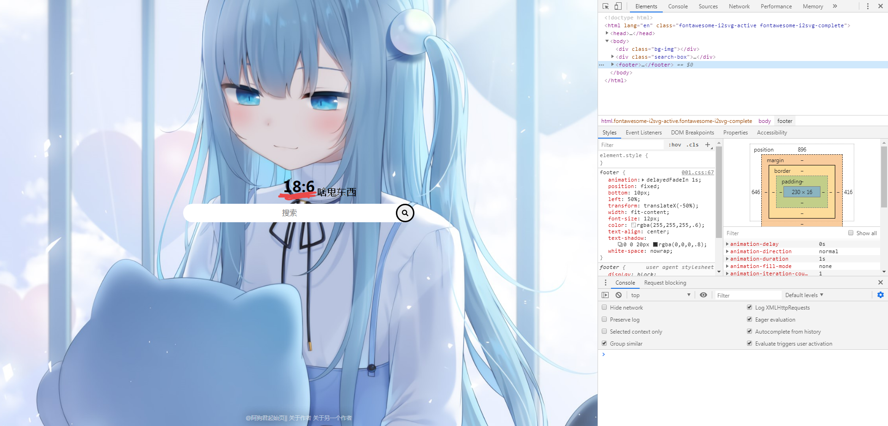This screenshot has height=426, width=888.
Task: Switch to Performance tab
Action: click(x=776, y=6)
